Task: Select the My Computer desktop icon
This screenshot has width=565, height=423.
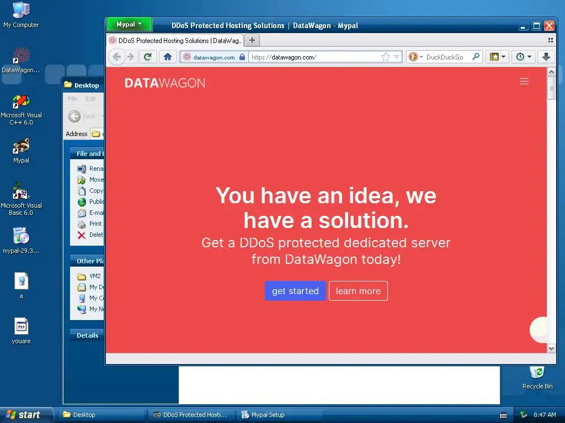Action: pyautogui.click(x=21, y=15)
